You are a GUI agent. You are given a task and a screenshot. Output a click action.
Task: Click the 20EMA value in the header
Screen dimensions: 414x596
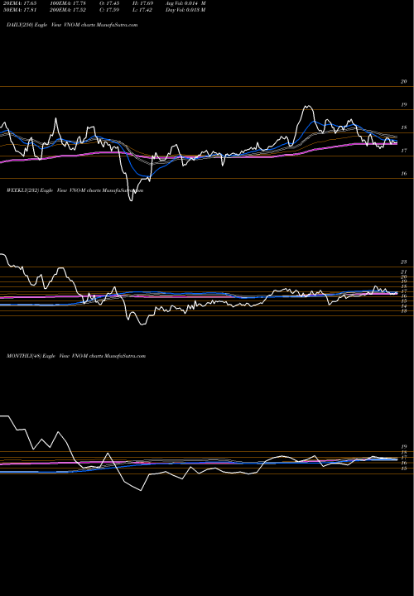[18, 3]
